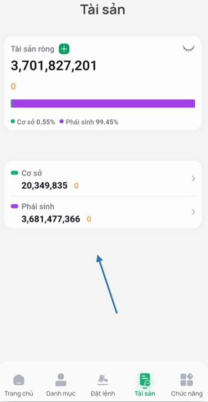Click the purple Phái sinh pill marker

pos(14,207)
